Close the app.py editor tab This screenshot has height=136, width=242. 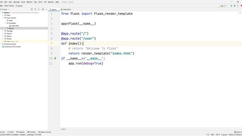[58, 9]
